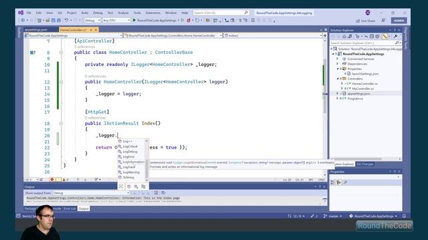Screen dimensions: 428x240
Task: Click the warning count indicator below editor
Action: (x=66, y=179)
